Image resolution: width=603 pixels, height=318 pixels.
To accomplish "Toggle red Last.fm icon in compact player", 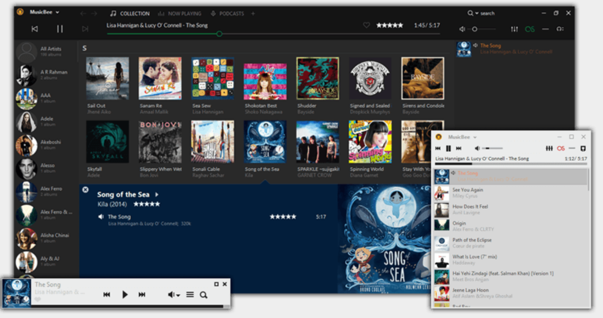I will pos(561,148).
